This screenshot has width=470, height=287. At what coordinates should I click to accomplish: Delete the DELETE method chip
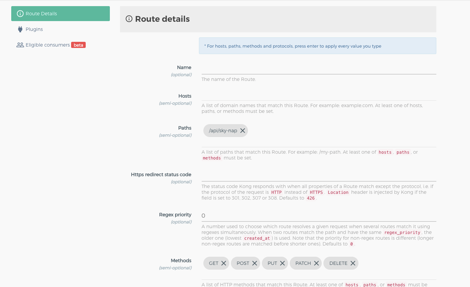pos(353,263)
